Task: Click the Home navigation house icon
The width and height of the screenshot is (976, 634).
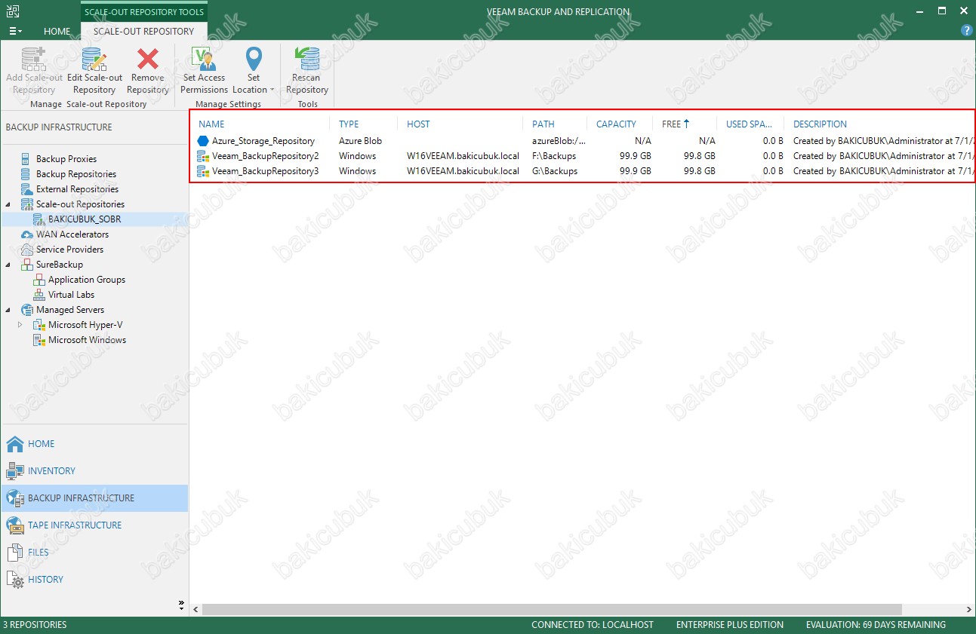Action: pyautogui.click(x=15, y=444)
